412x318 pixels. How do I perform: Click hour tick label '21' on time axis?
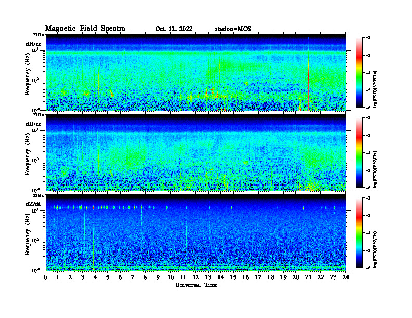308,277
